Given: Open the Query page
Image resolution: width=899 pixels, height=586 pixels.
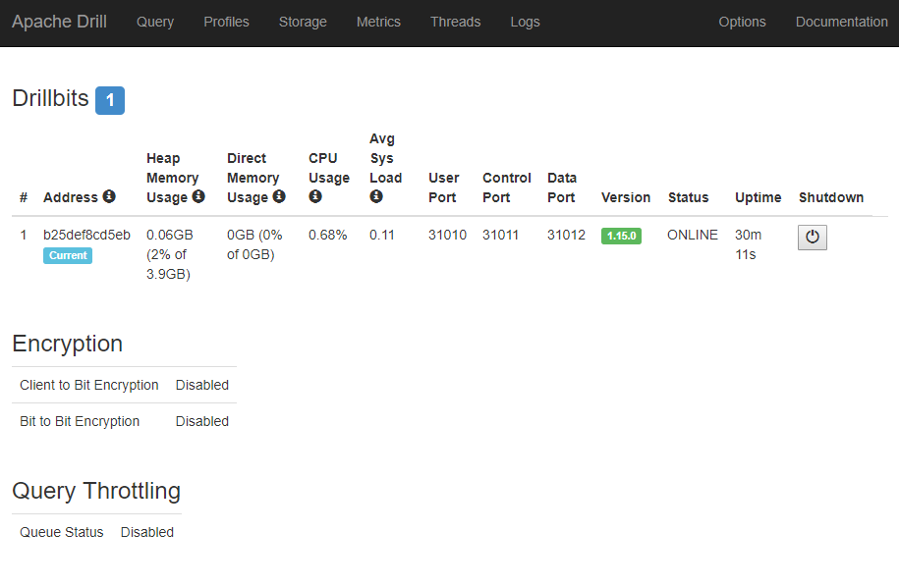Looking at the screenshot, I should [x=155, y=22].
